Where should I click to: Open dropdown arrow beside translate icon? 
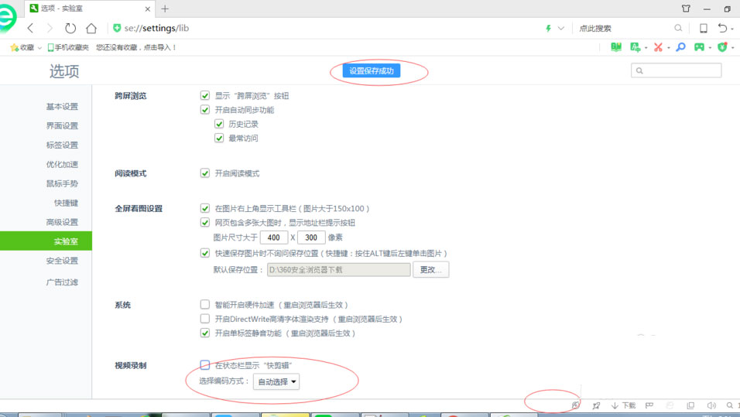point(646,48)
